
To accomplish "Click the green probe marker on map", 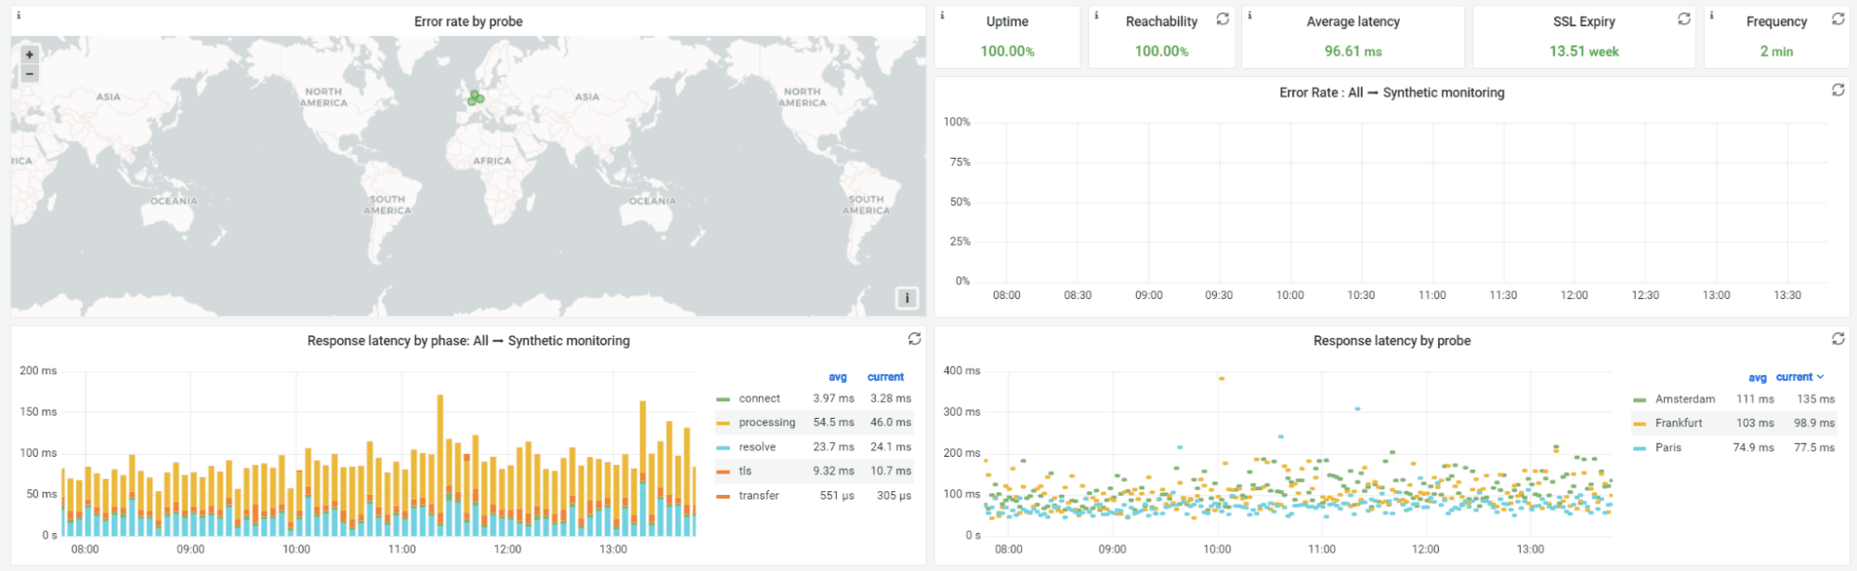I will point(476,97).
